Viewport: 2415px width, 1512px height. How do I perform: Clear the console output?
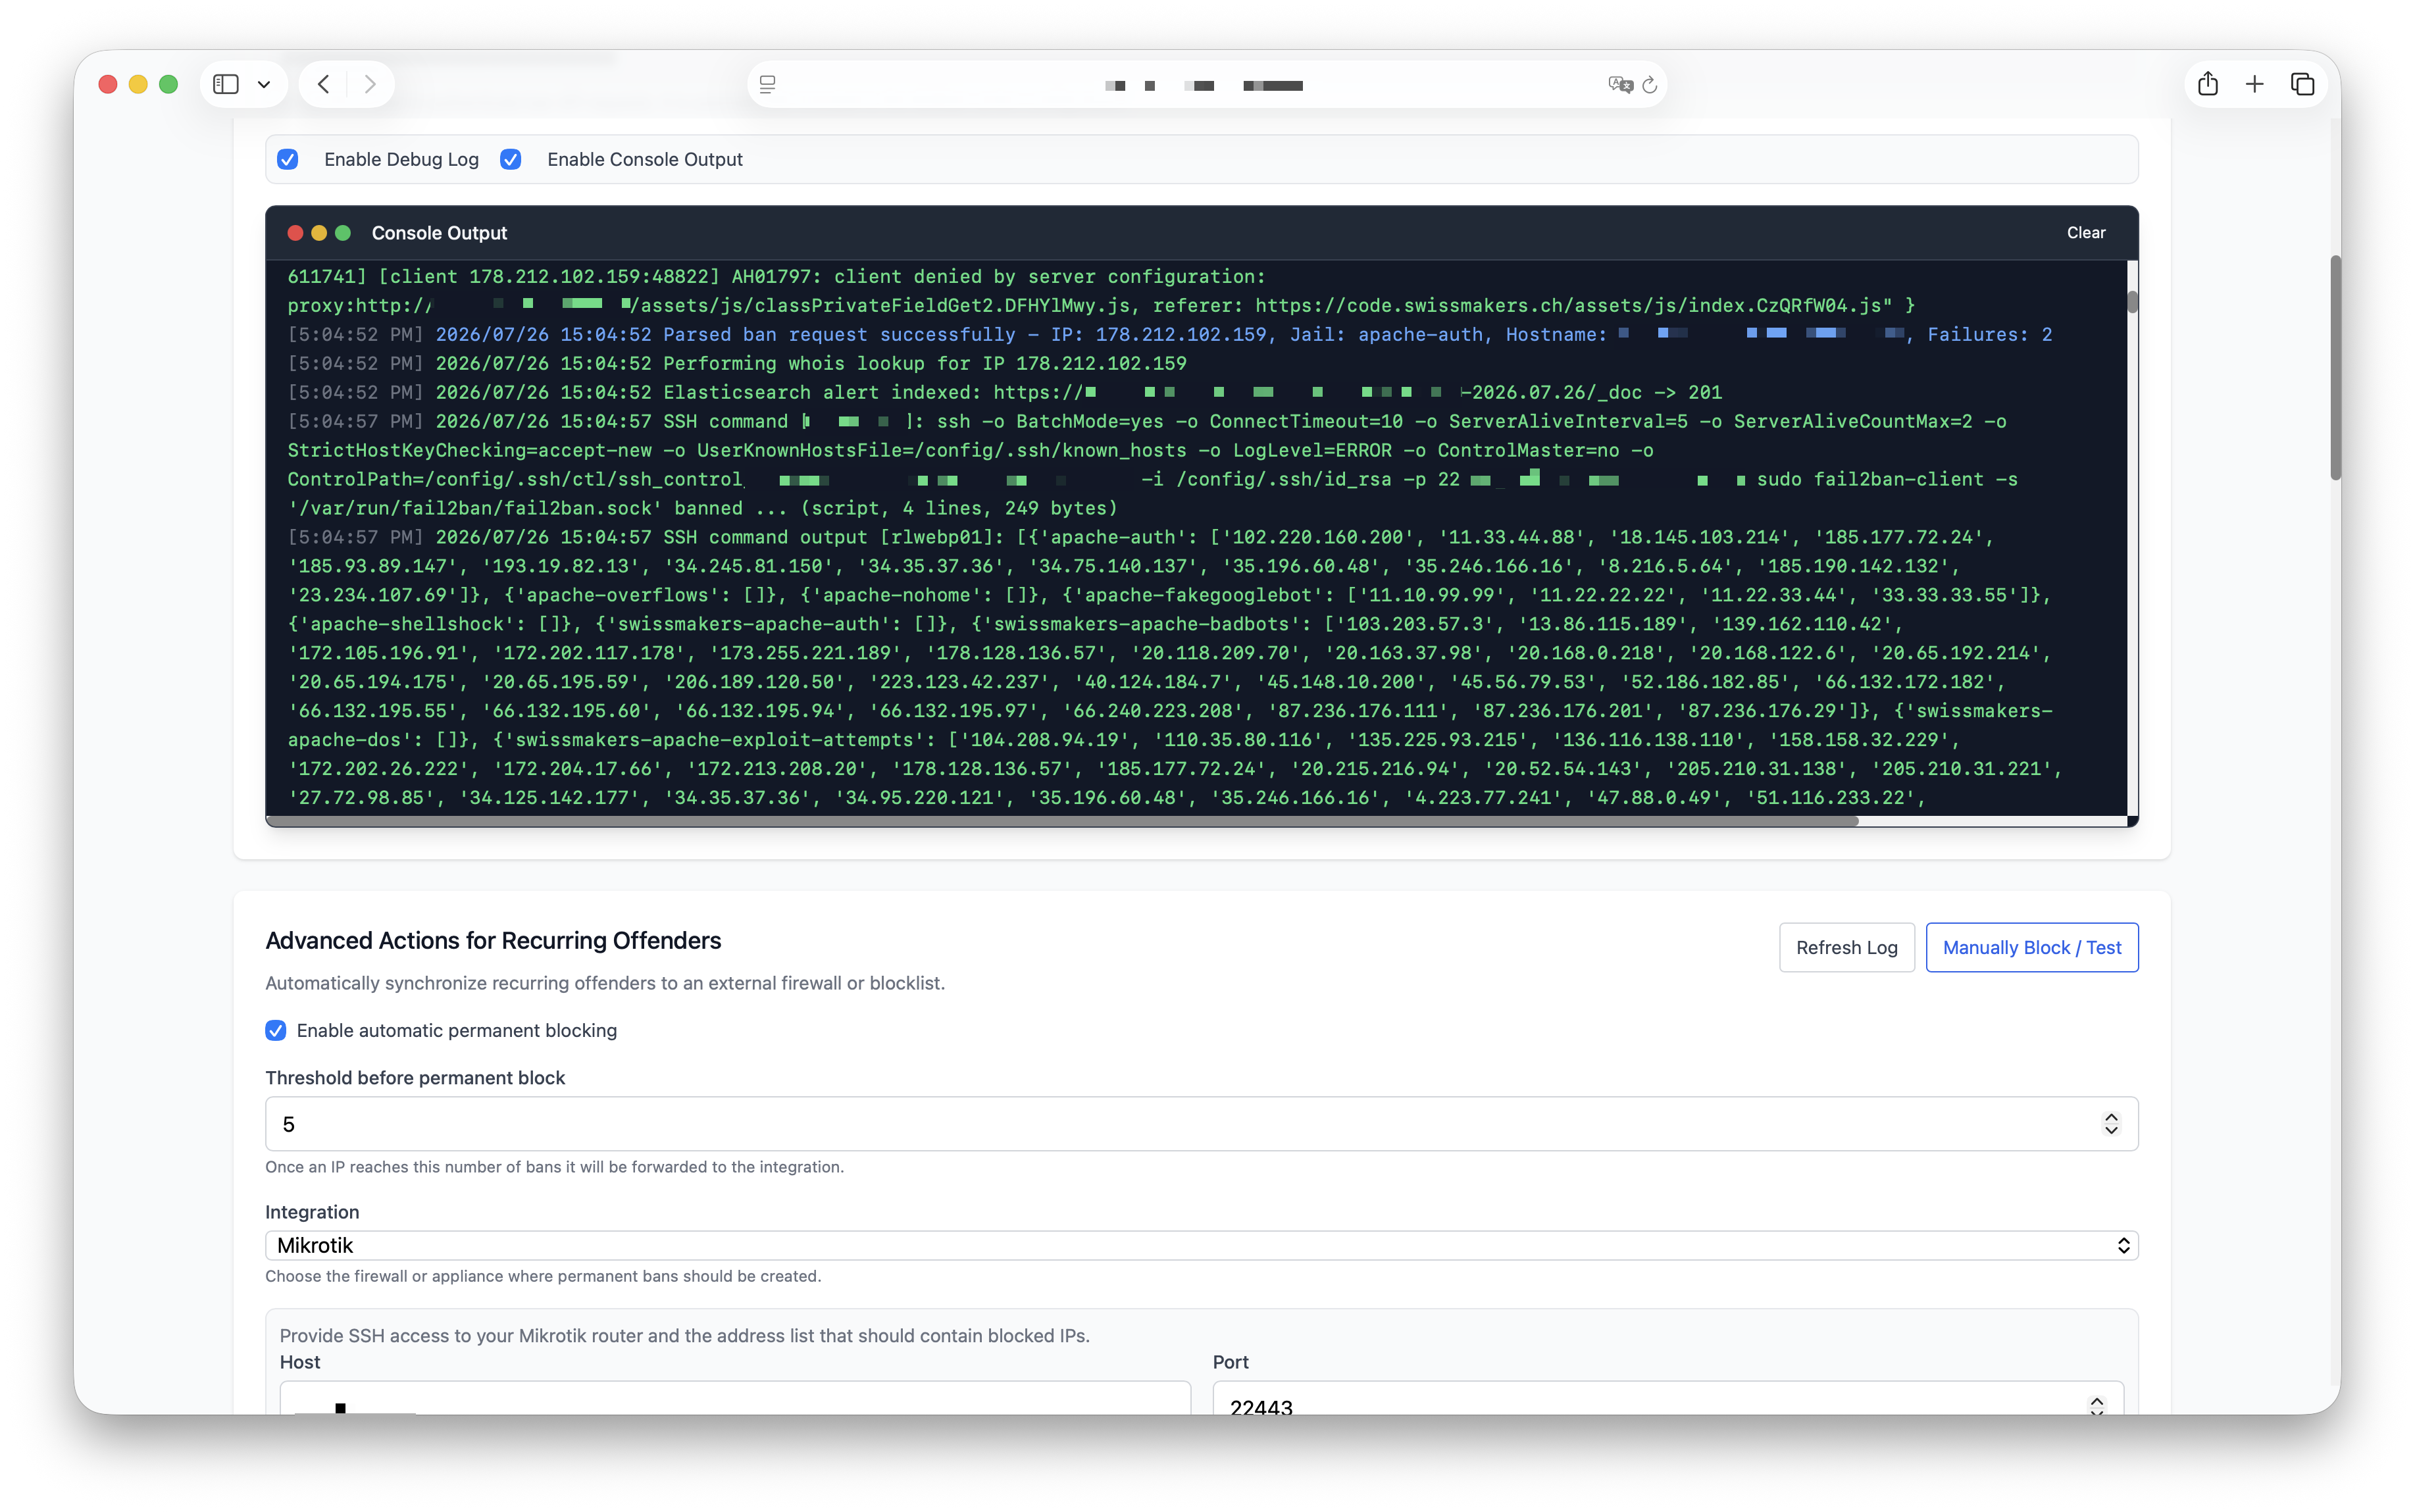(x=2085, y=232)
